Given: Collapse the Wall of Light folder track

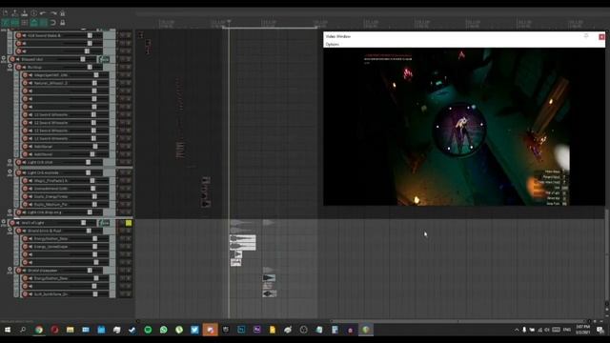Looking at the screenshot, I should 4,222.
